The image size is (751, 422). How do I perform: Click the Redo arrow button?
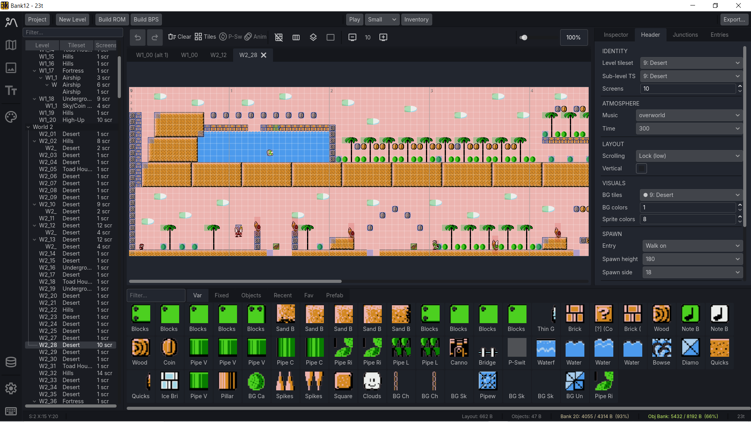[x=155, y=37]
